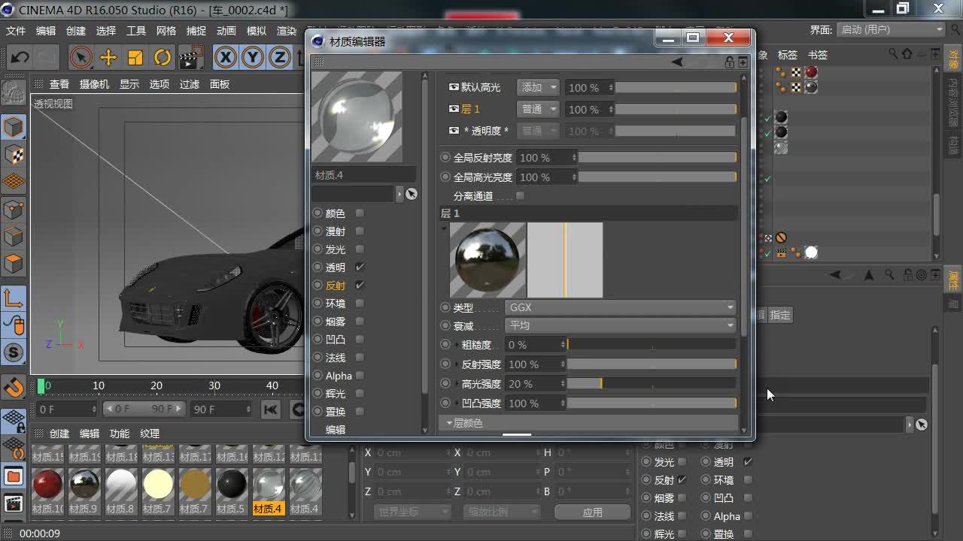Select the Rotate tool
Viewport: 963px width, 541px height.
(x=163, y=57)
